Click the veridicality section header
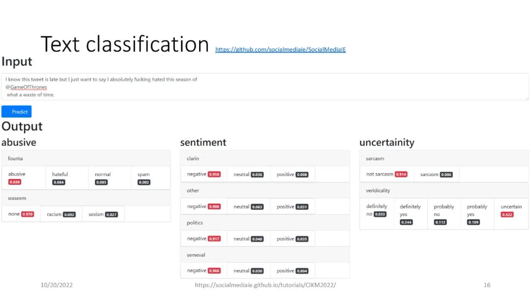This screenshot has width=531, height=299. click(x=444, y=190)
